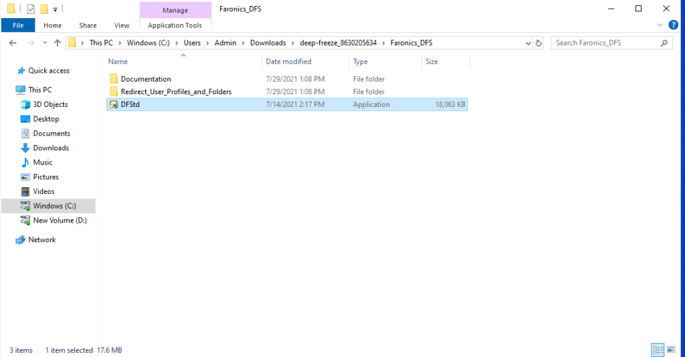Switch to details view layout
685x357 pixels.
(657, 350)
